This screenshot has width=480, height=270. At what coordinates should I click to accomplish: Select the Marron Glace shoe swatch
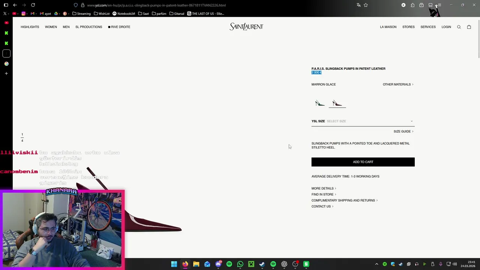[337, 103]
